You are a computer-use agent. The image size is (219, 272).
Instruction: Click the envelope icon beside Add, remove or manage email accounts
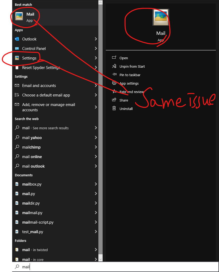[17, 104]
